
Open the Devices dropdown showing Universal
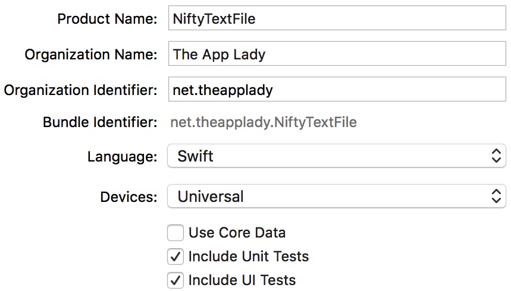coord(337,197)
